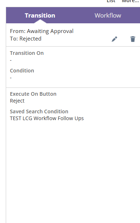Click the Reject button value text
The width and height of the screenshot is (140, 223).
pos(17,101)
